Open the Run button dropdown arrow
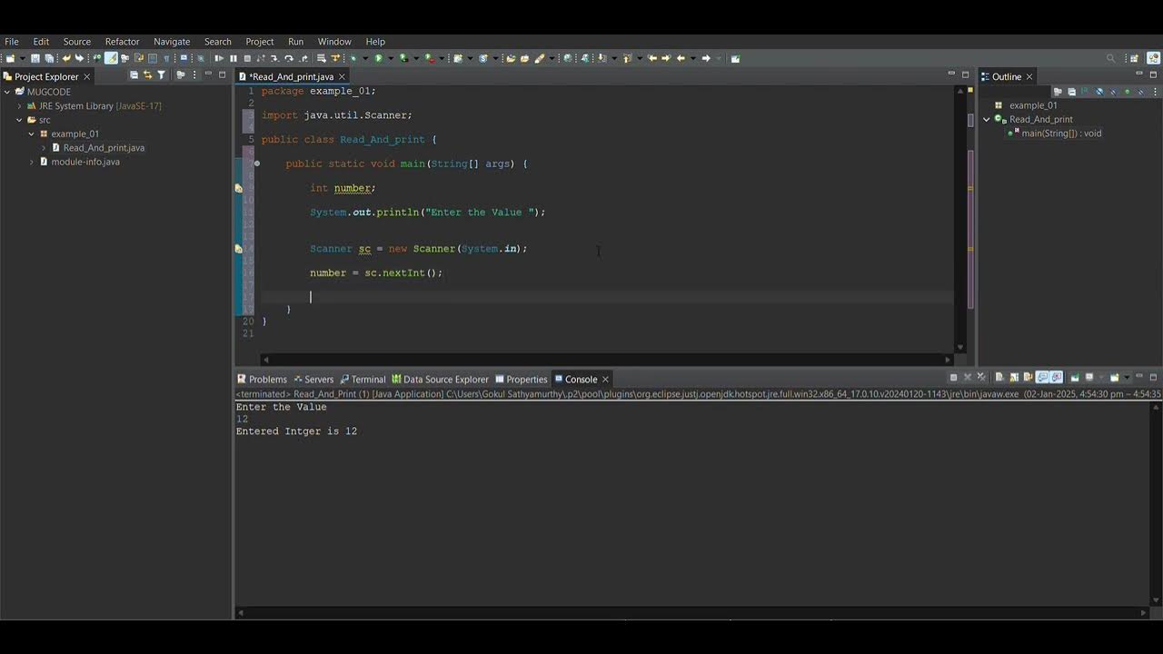This screenshot has height=654, width=1163. 389,58
